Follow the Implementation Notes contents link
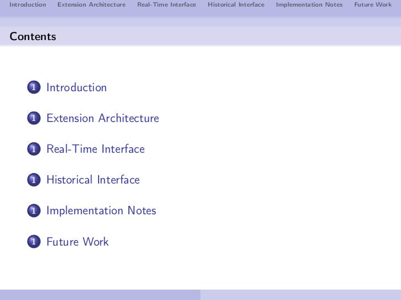The width and height of the screenshot is (401, 300). click(101, 211)
